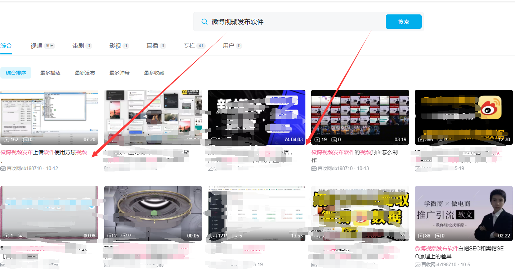Click danmaku count icon on 02:22 video
Image resolution: width=515 pixels, height=272 pixels.
click(438, 236)
